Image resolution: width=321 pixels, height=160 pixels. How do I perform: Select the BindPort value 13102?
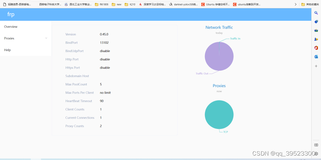tap(104, 42)
